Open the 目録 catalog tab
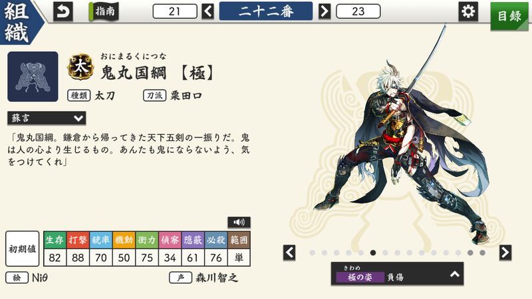This screenshot has height=299, width=532. [509, 15]
